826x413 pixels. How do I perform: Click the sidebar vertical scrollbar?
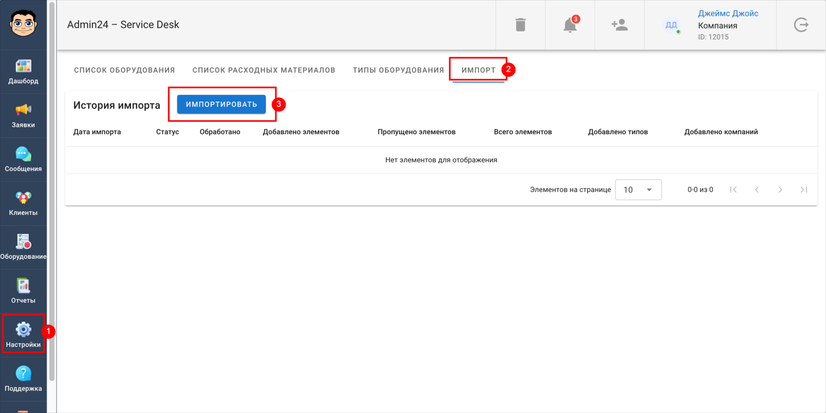pyautogui.click(x=52, y=192)
